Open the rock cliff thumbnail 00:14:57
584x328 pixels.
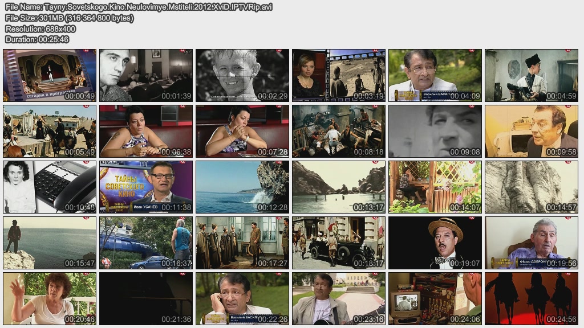[x=532, y=187]
